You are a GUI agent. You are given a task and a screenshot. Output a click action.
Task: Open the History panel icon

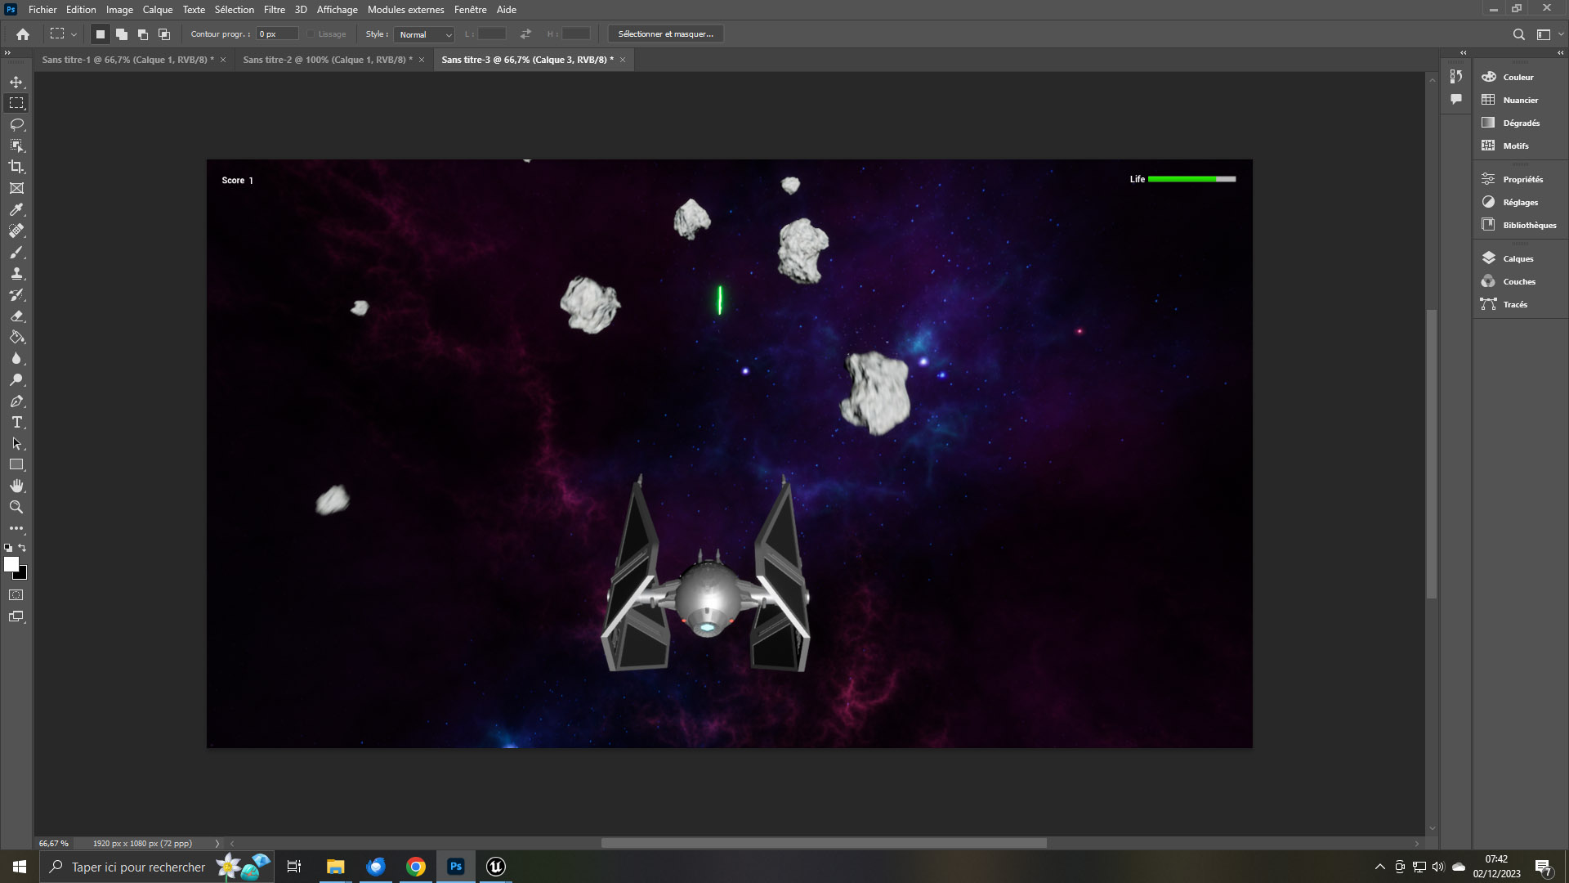(x=1456, y=76)
